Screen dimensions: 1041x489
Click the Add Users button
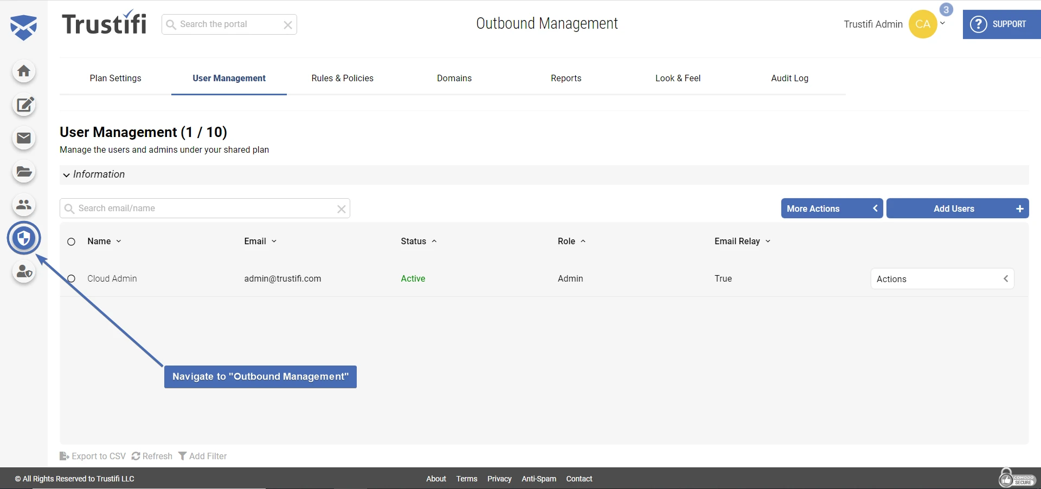[958, 208]
